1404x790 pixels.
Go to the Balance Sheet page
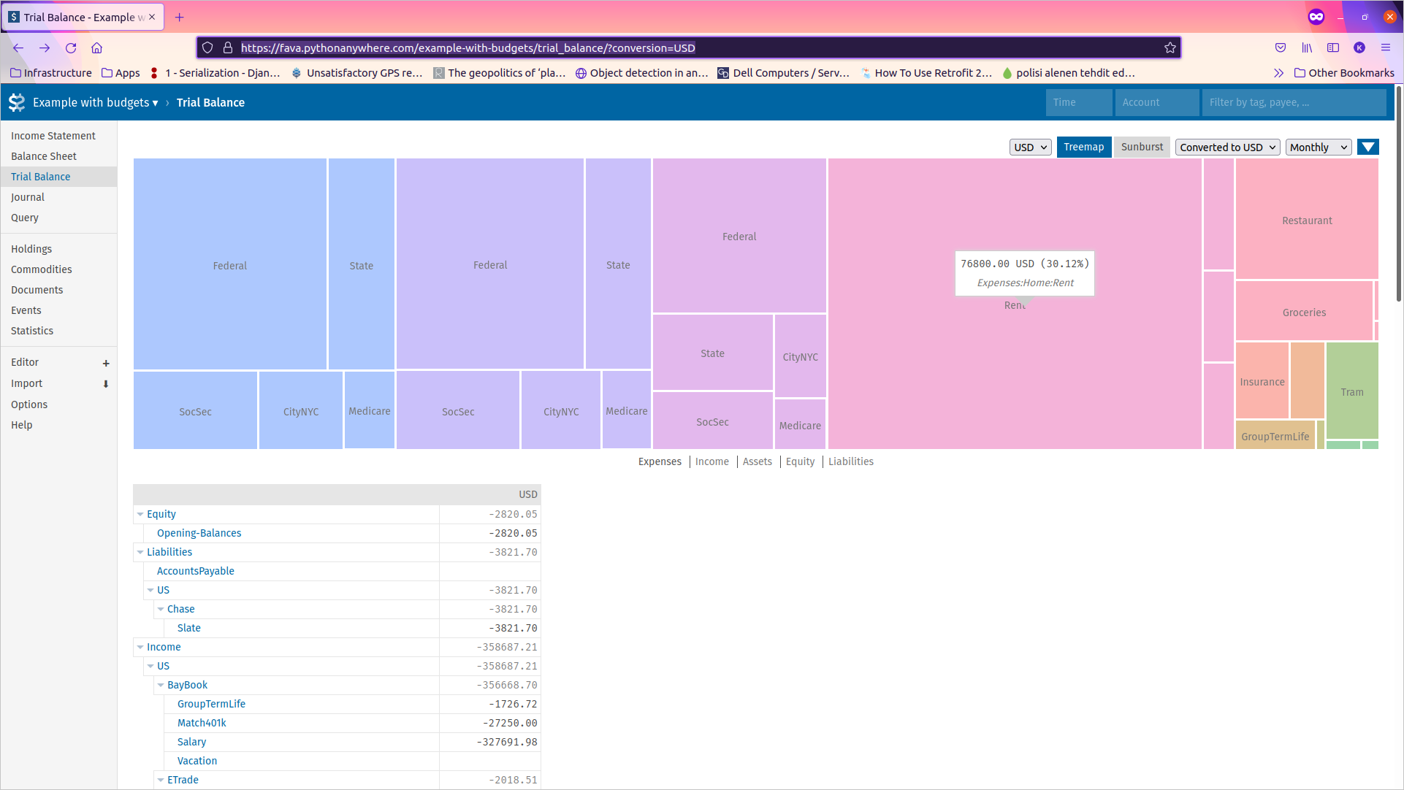(x=44, y=156)
